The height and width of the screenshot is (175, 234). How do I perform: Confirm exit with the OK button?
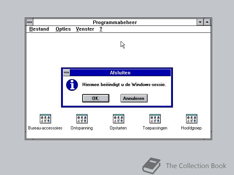pos(96,98)
